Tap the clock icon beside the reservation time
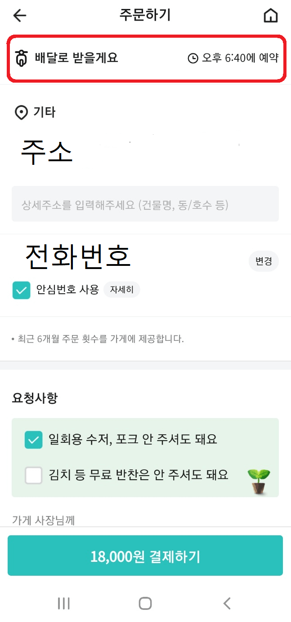Viewport: 291px width, 622px height. click(x=193, y=57)
